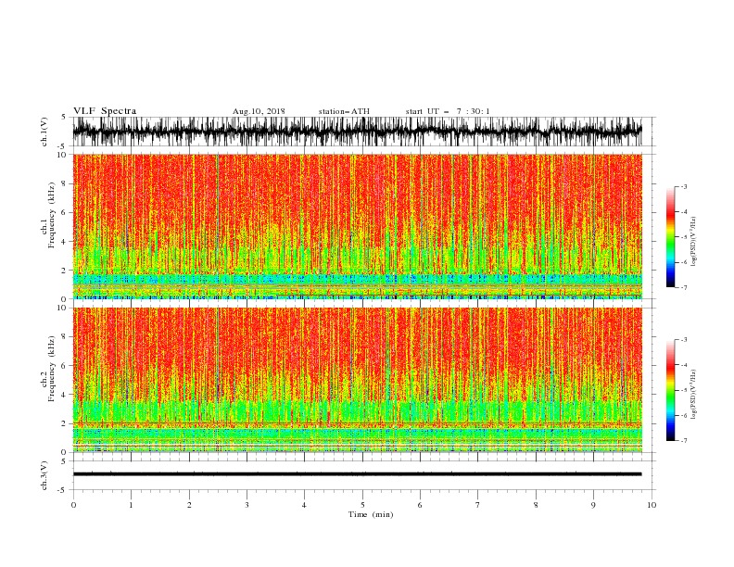The height and width of the screenshot is (567, 734).
Task: Click the time axis tick label '5'
Action: 362,505
